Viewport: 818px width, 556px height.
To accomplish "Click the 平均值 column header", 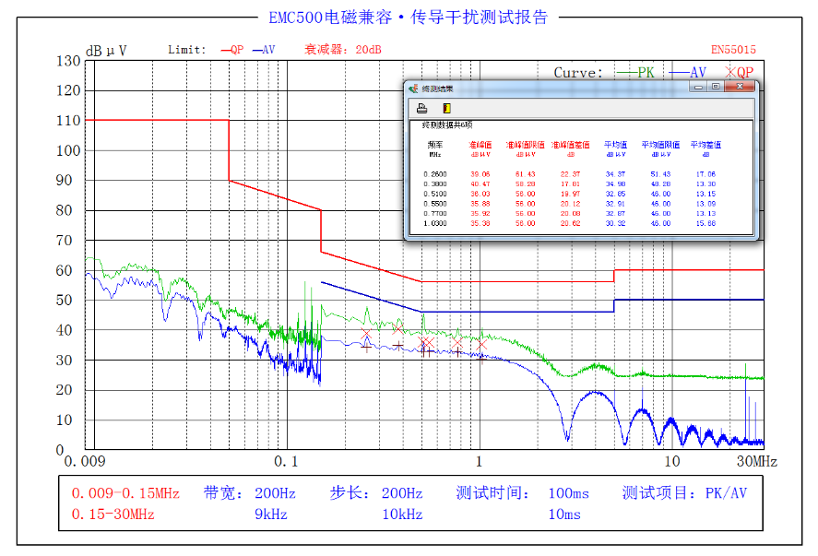I will (x=615, y=145).
